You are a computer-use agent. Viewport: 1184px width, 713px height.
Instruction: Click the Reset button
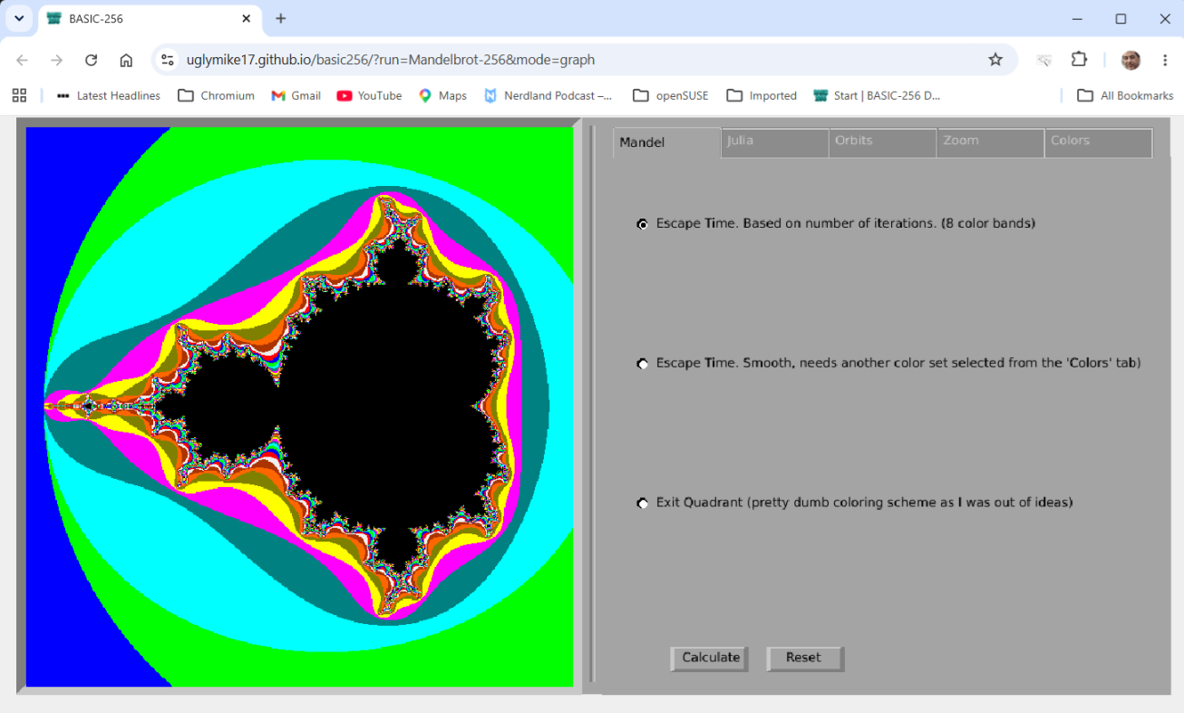coord(805,659)
